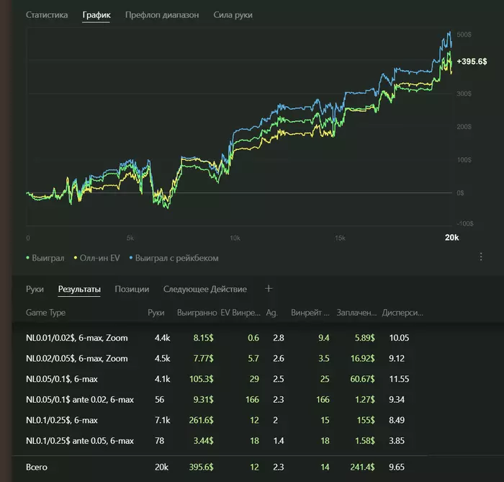
Task: Toggle the Выиграл с рейкбеком blue legend
Action: (x=174, y=258)
